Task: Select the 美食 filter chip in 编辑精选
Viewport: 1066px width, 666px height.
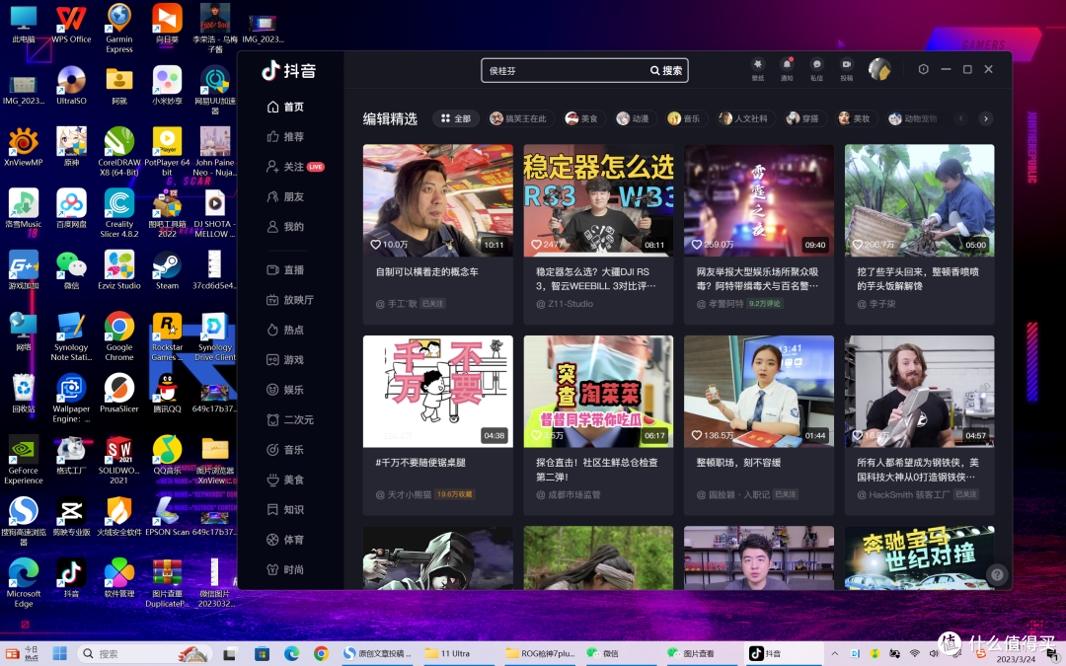Action: 582,118
